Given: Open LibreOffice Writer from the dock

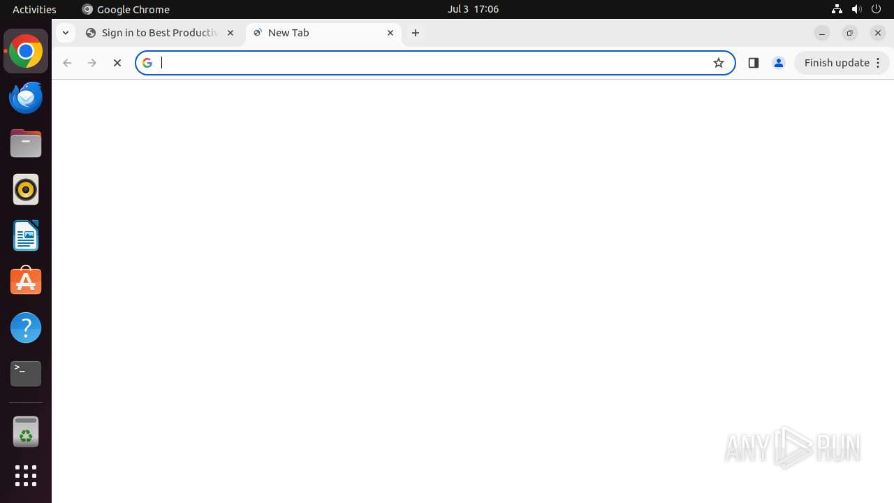Looking at the screenshot, I should pos(26,235).
